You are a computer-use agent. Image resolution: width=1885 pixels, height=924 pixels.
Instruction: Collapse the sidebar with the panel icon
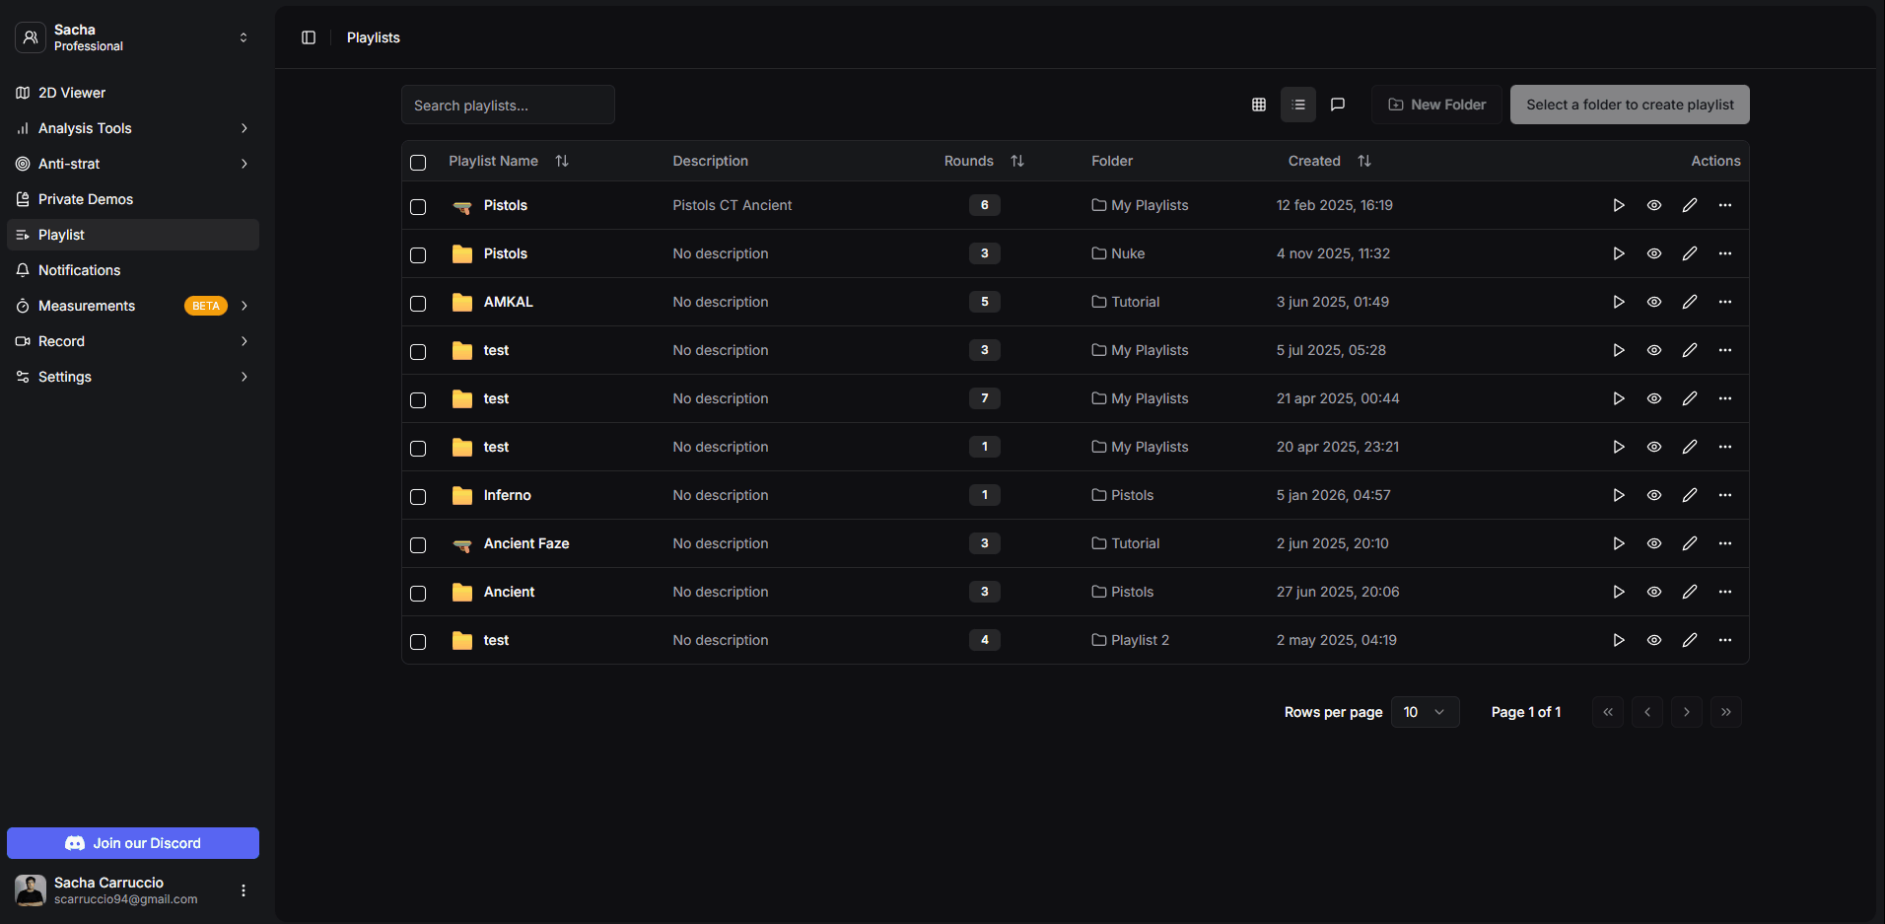coord(308,37)
